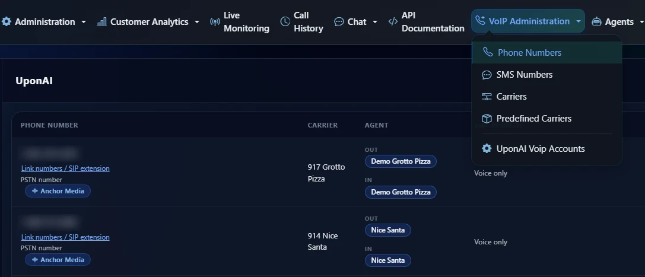645x277 pixels.
Task: Click the OUT agent Nice Santa badge
Action: [x=388, y=230]
